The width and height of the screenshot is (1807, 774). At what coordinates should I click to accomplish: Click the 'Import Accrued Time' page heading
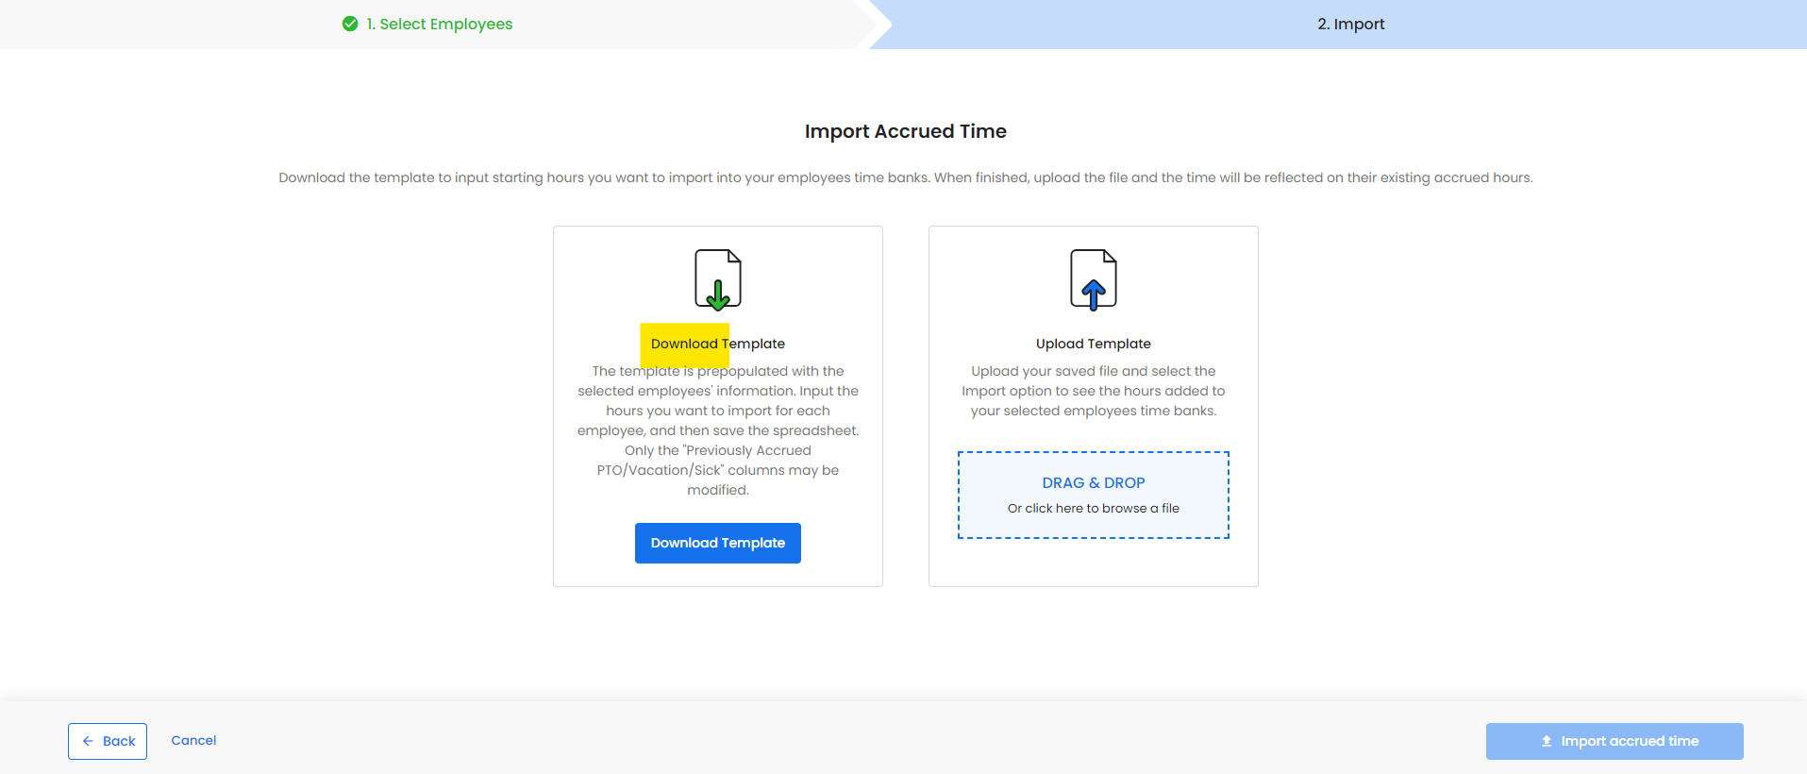[x=905, y=131]
